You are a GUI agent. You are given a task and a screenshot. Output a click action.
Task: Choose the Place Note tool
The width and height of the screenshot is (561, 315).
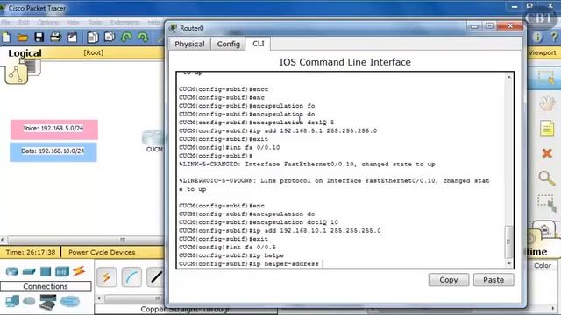point(547,129)
